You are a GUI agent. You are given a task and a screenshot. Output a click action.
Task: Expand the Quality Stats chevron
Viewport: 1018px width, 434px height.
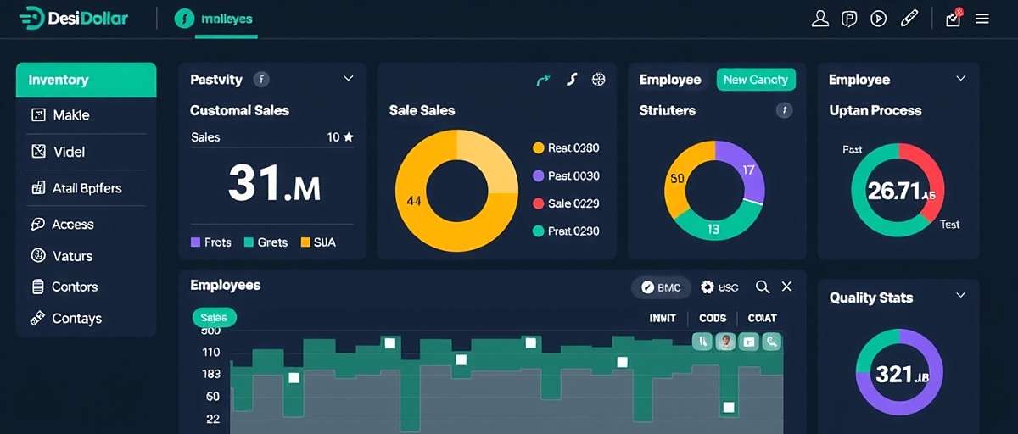[x=960, y=296]
